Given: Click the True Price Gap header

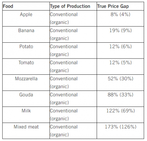Looking at the screenshot, I should click(113, 6).
